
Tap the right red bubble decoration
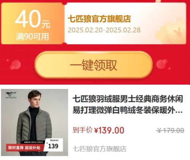tap(162, 64)
